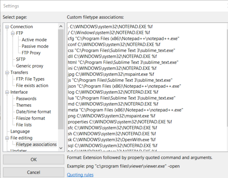Select the Date/time format page
The width and height of the screenshot is (228, 178).
(x=33, y=112)
